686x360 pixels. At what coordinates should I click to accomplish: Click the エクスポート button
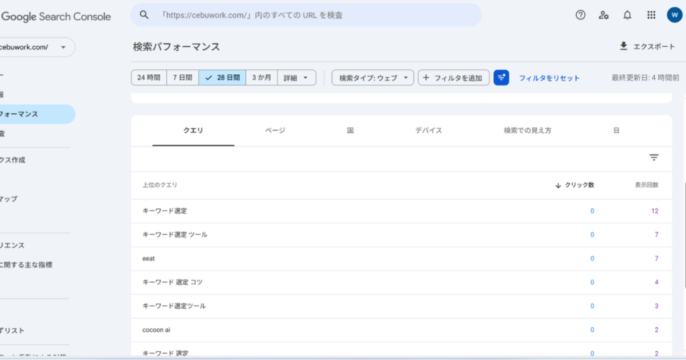pyautogui.click(x=647, y=47)
